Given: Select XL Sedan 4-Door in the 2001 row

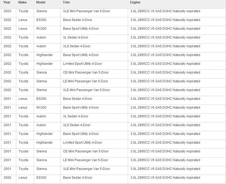Looking at the screenshot, I should pos(76,117).
